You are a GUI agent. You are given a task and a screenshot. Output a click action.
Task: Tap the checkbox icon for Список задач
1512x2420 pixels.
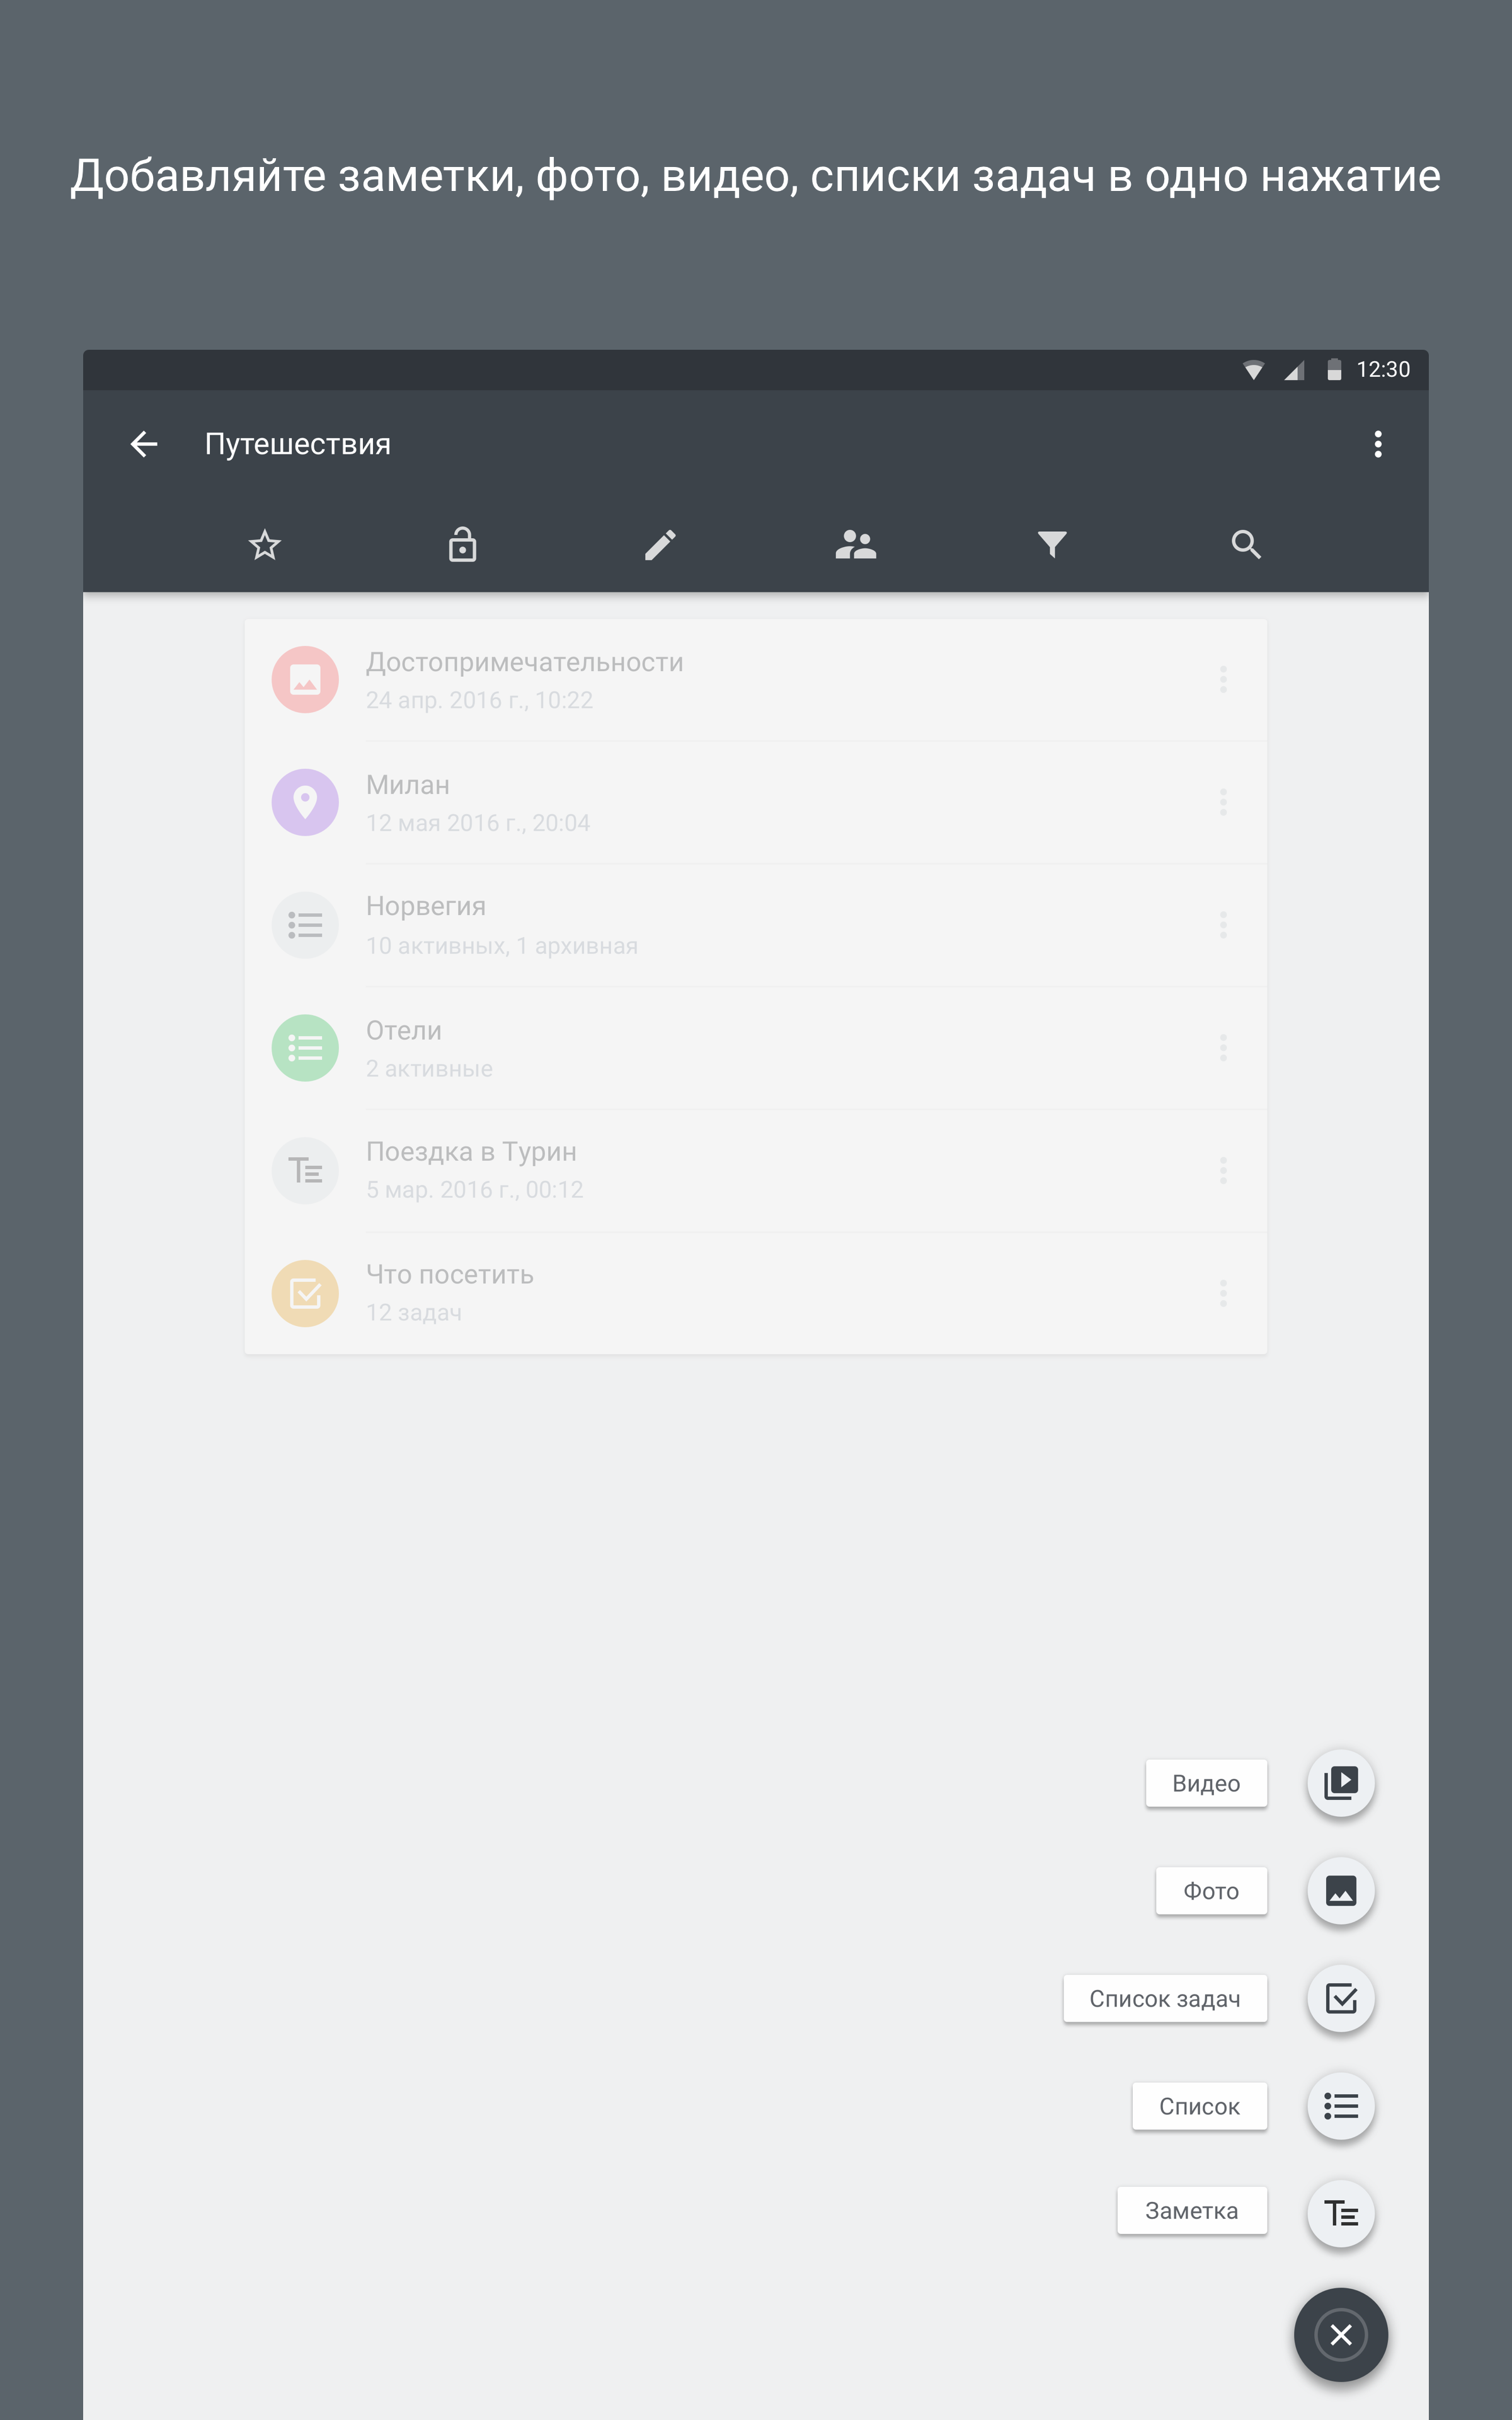[1341, 1999]
